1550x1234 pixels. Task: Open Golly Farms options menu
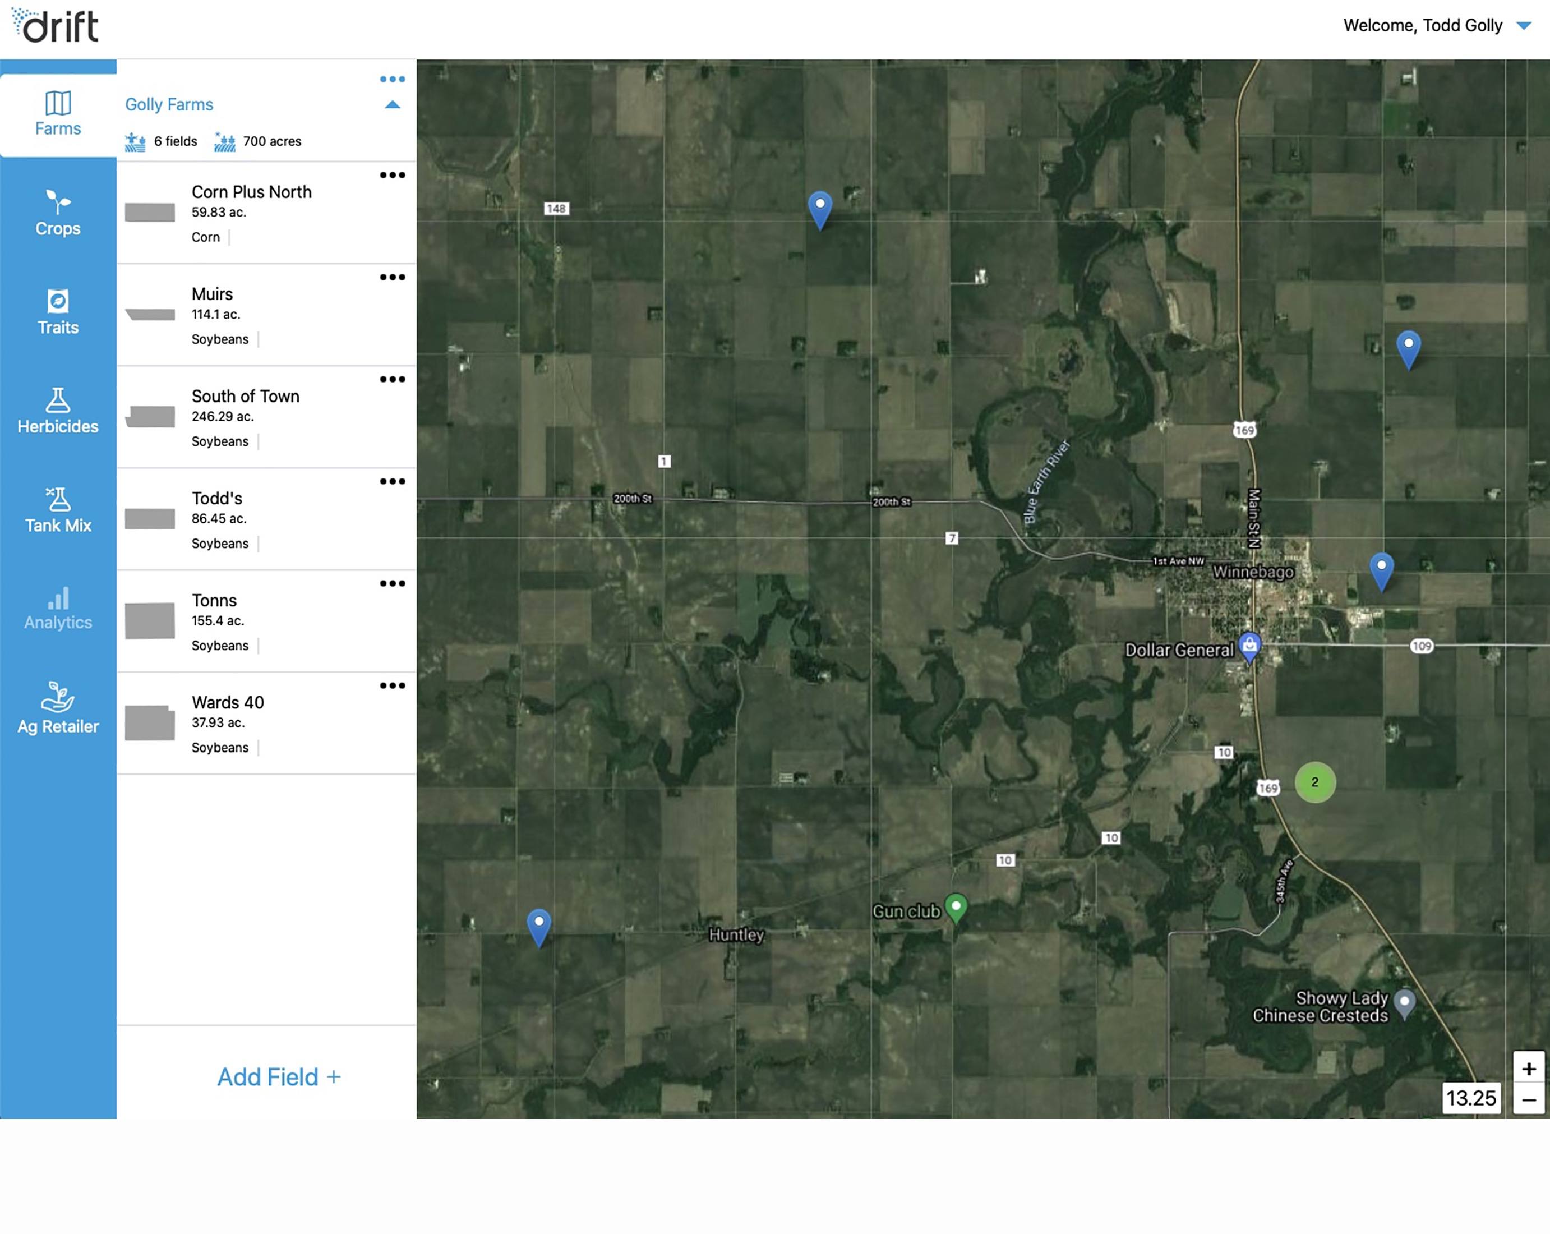392,79
